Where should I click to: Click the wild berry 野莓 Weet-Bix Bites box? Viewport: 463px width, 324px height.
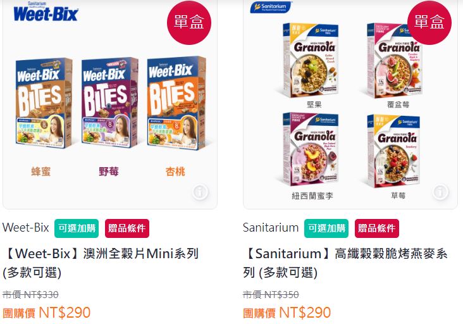(109, 103)
